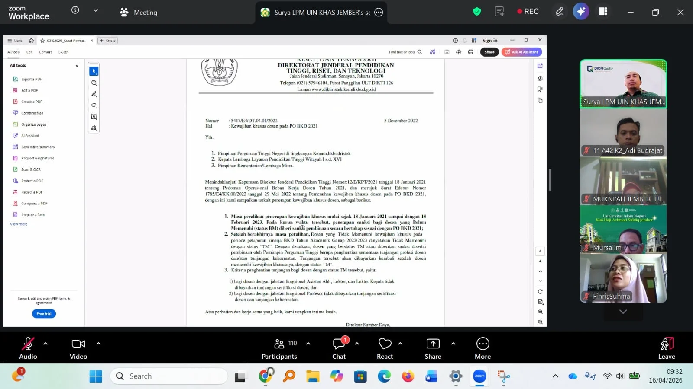The width and height of the screenshot is (693, 389).
Task: Open the Meeting tab
Action: pyautogui.click(x=139, y=13)
